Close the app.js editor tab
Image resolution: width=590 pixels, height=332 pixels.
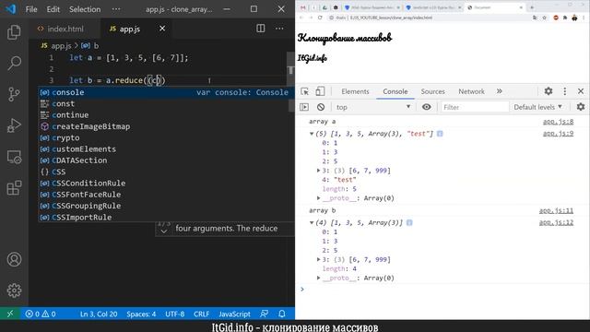pyautogui.click(x=162, y=29)
